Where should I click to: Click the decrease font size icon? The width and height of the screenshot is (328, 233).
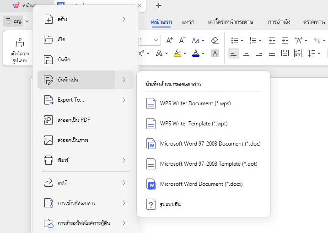click(182, 40)
